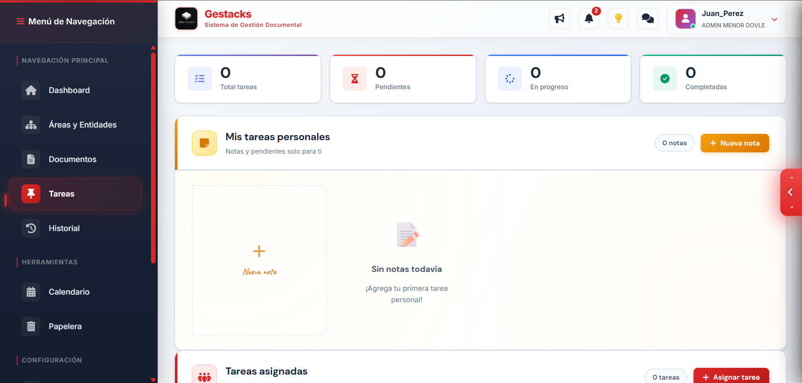Click the Pendientes hourglass icon
802x383 pixels.
pos(355,79)
